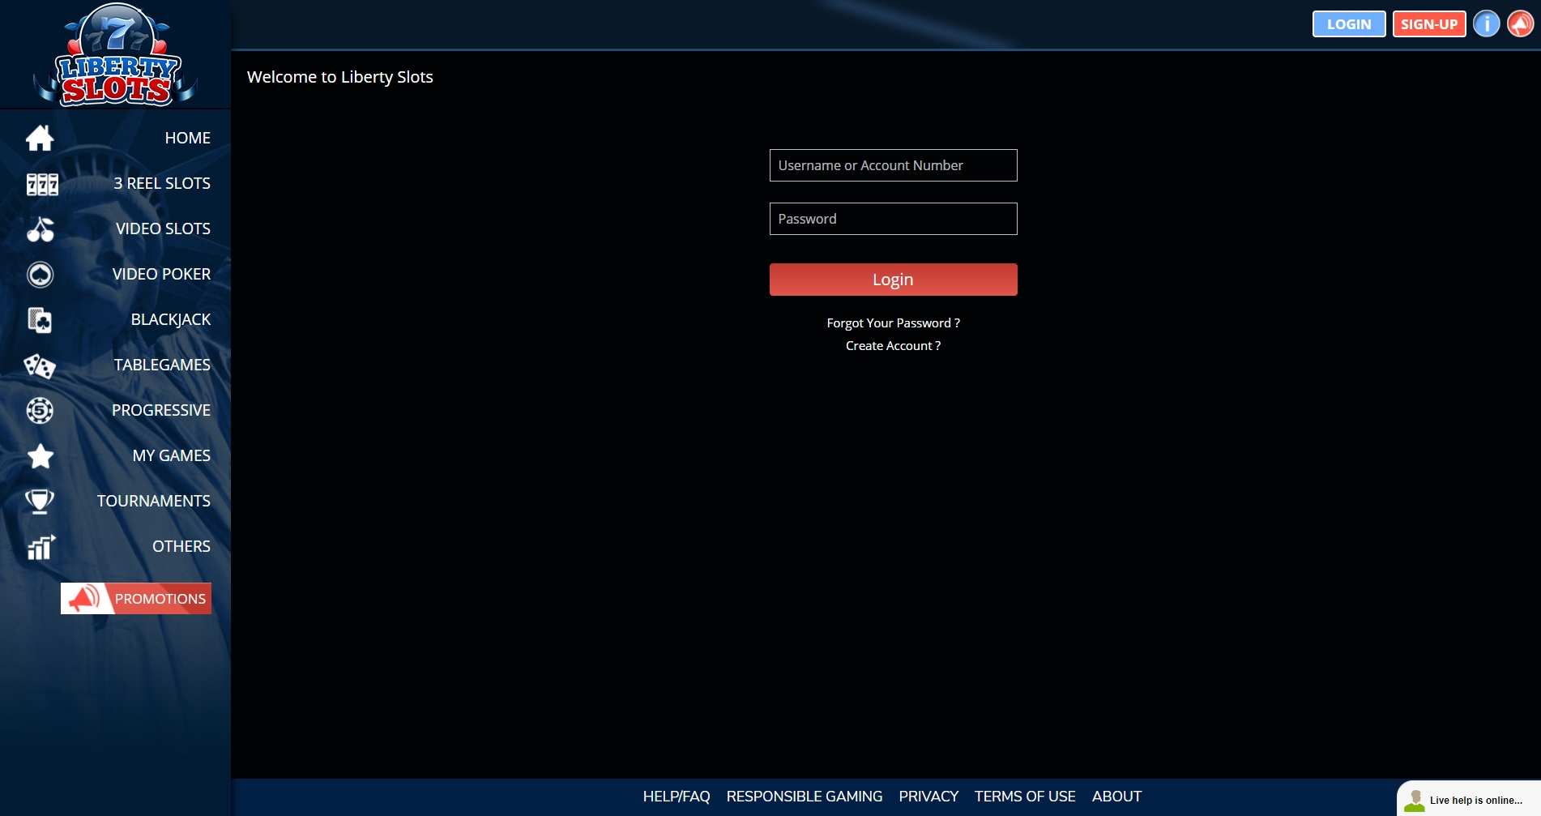
Task: Click the live help person icon
Action: coord(1415,801)
